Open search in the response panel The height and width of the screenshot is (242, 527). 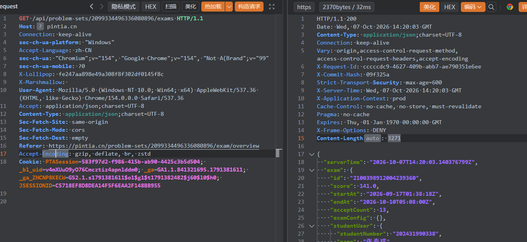492,7
